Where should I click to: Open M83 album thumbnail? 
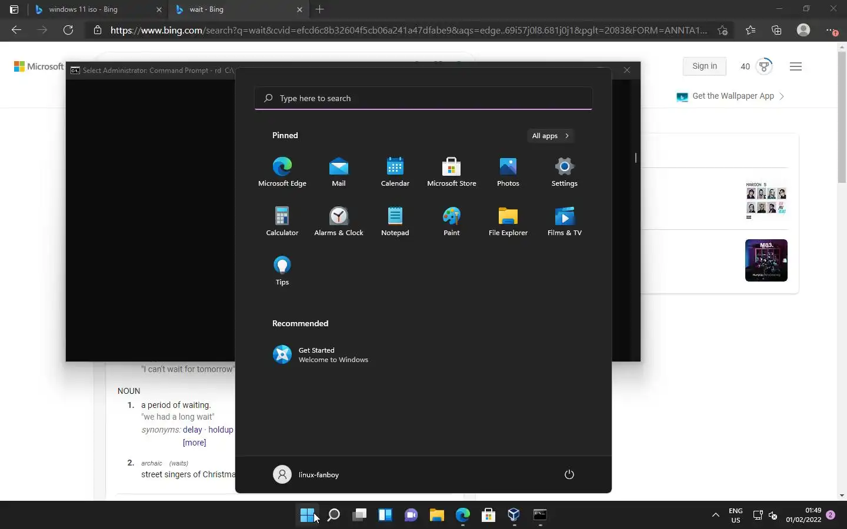click(766, 260)
